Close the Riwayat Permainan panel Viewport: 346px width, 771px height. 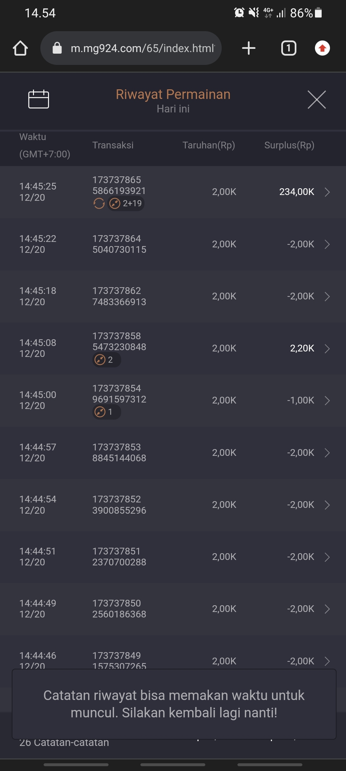317,100
